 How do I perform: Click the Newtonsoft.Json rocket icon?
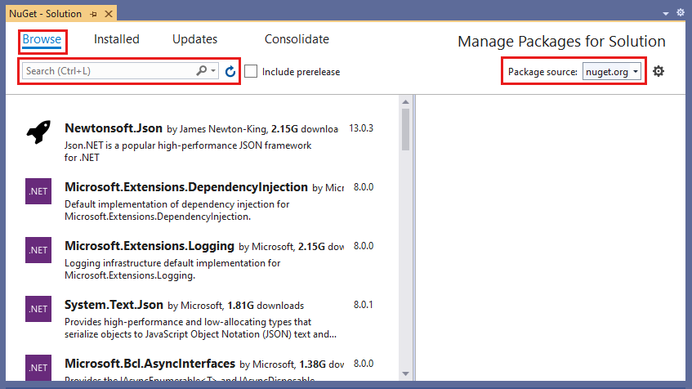click(x=38, y=132)
